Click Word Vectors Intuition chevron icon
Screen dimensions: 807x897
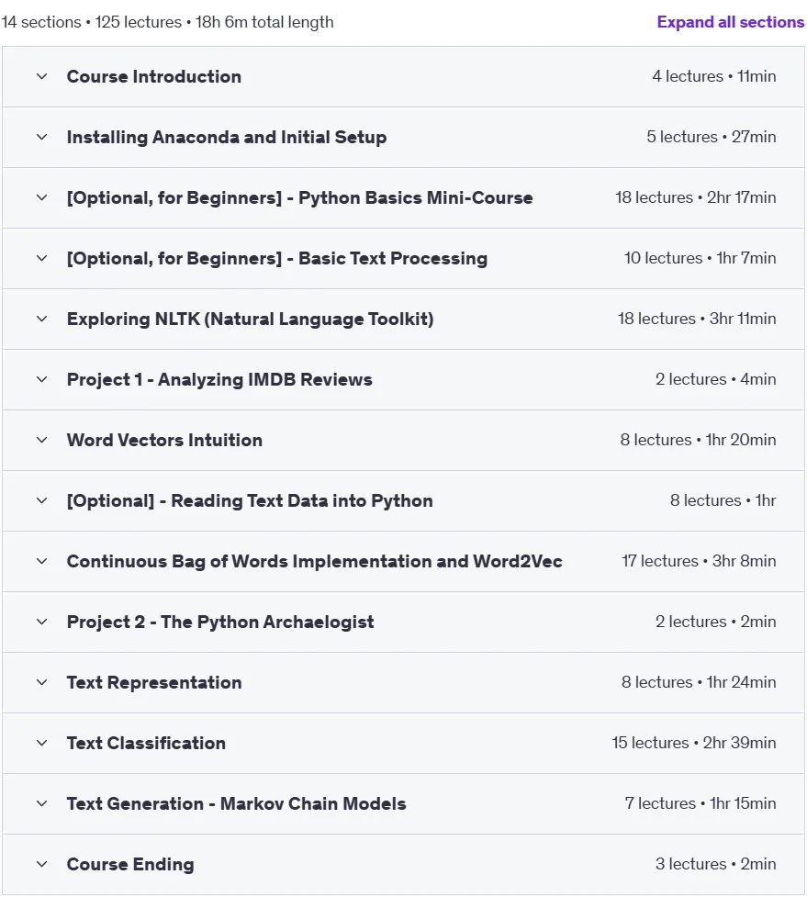click(x=41, y=441)
